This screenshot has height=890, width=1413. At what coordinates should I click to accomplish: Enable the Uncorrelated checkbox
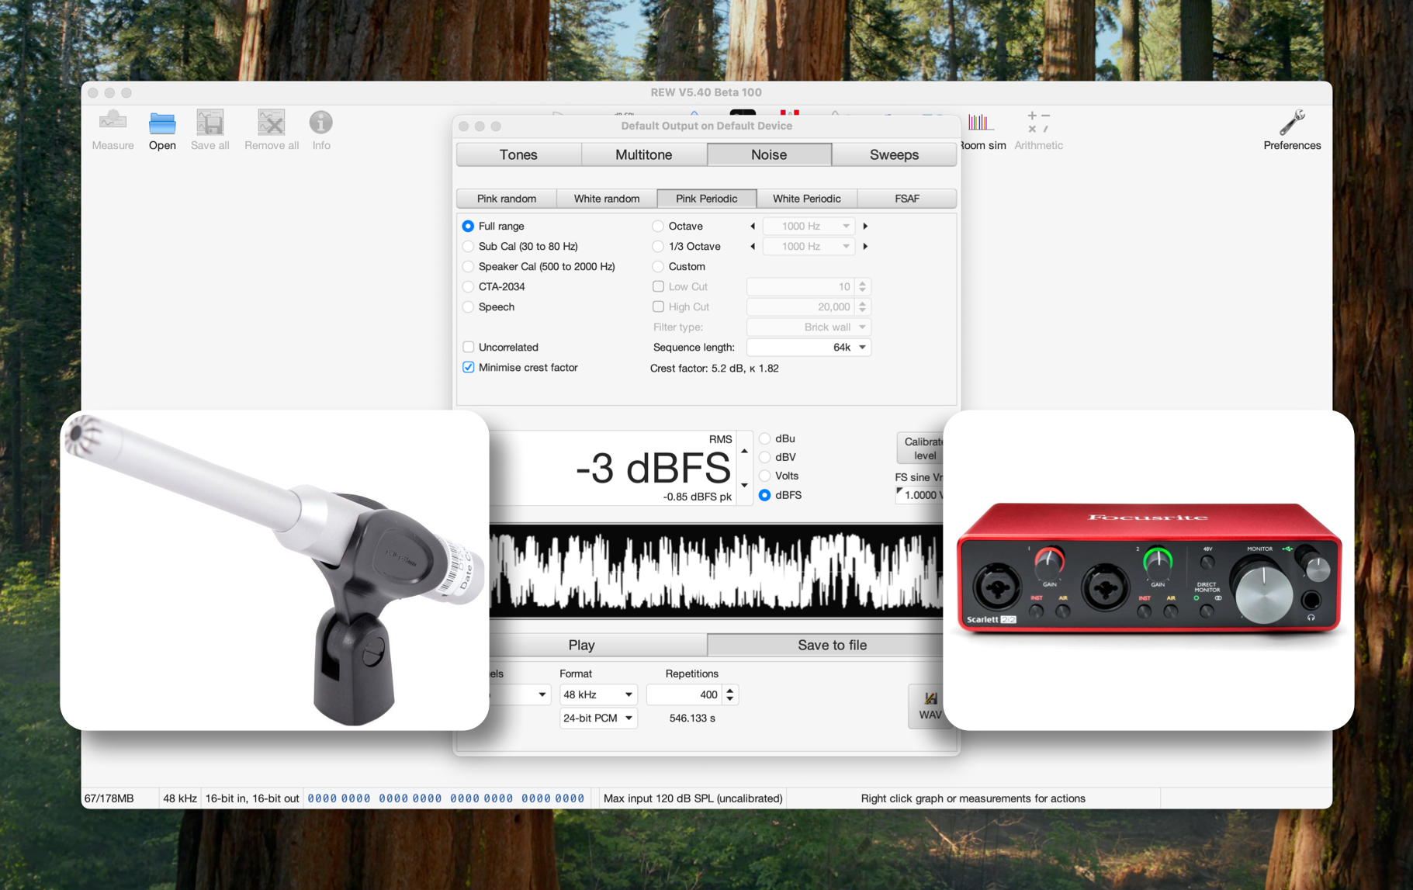(469, 347)
